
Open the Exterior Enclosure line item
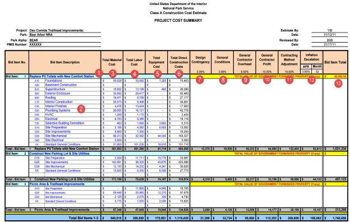[58, 93]
